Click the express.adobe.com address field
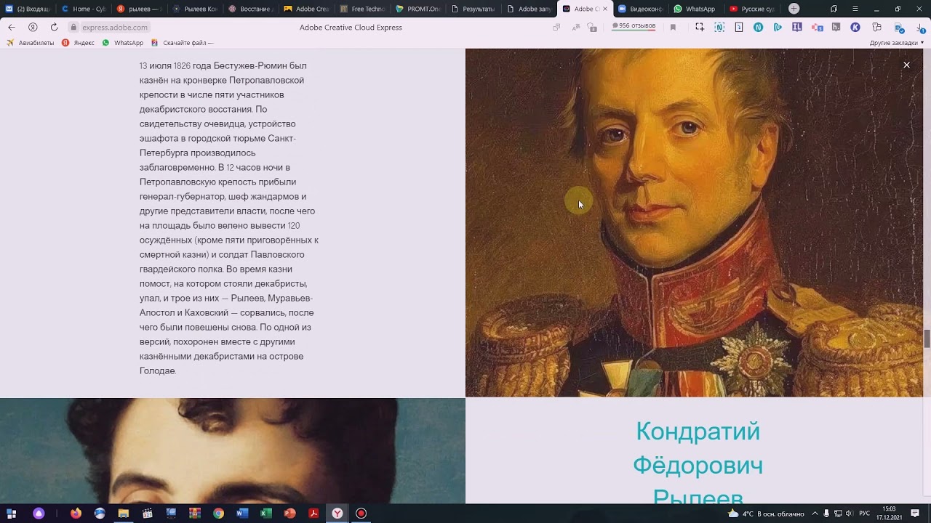 click(x=115, y=28)
